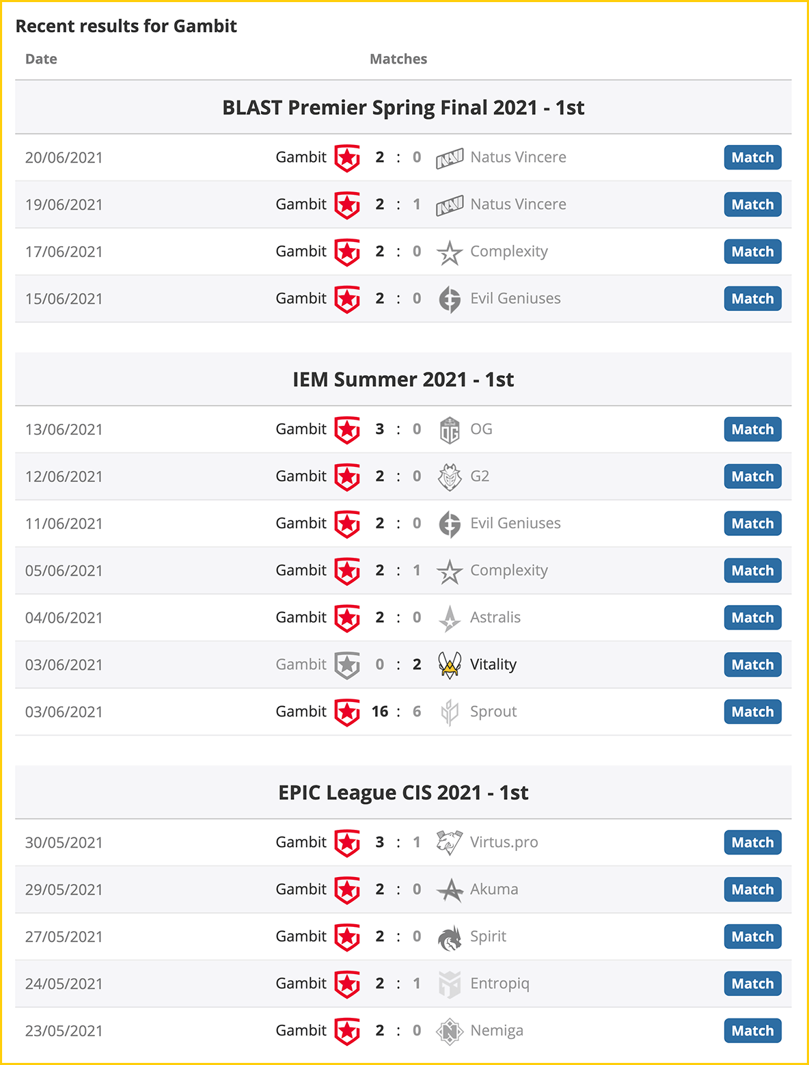The height and width of the screenshot is (1065, 809).
Task: Click the OG team logo
Action: pos(450,430)
